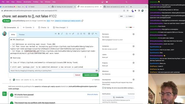Switch to the Preview tab of the editor

click(x=22, y=35)
